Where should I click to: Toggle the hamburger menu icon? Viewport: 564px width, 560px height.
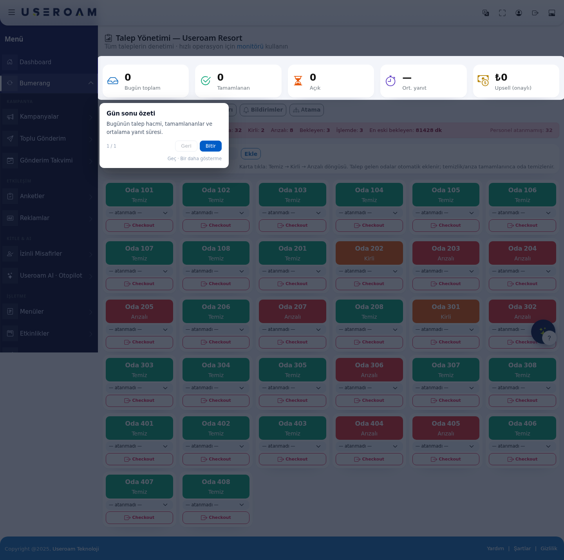coord(12,12)
